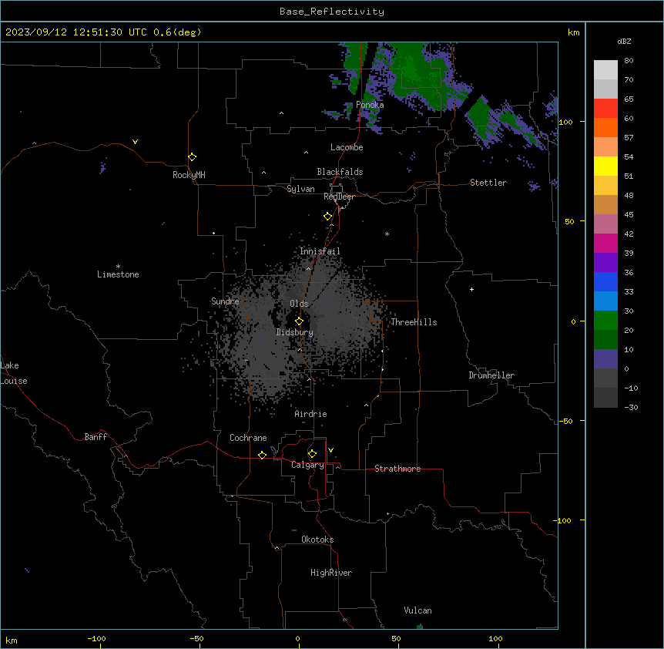This screenshot has height=649, width=664.
Task: Click the Limestone label
Action: (x=118, y=274)
